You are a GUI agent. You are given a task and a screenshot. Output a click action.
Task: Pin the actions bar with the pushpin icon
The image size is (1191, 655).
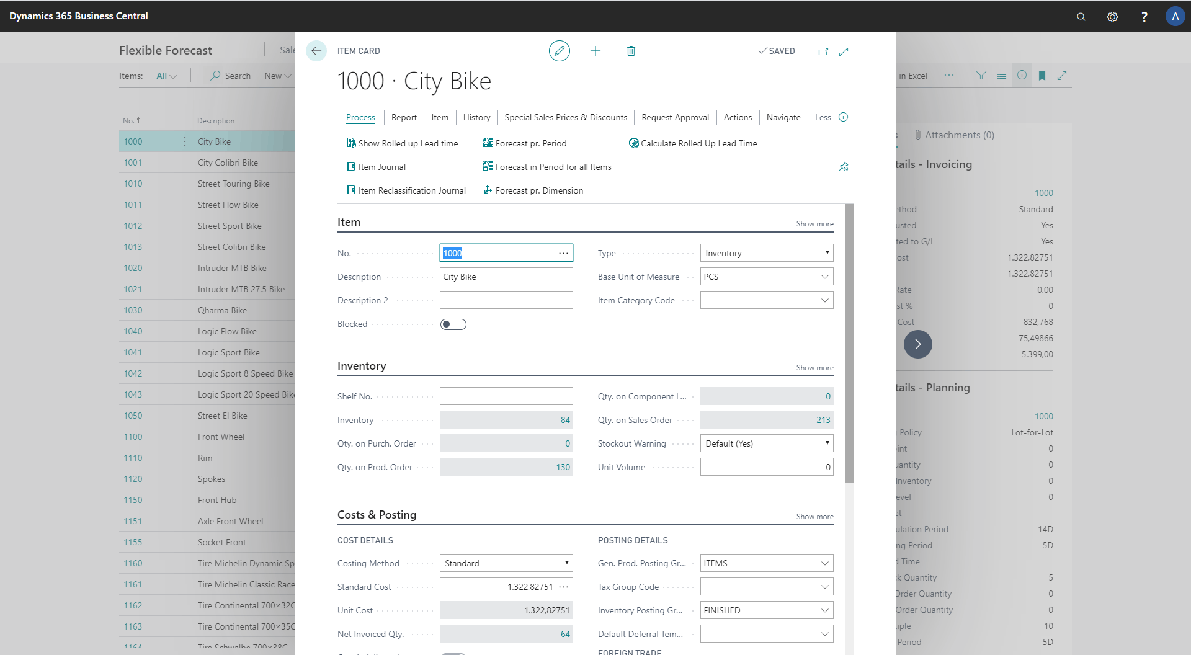[843, 167]
